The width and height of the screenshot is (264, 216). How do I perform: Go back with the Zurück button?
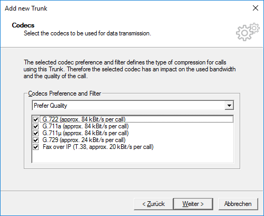[153, 204]
